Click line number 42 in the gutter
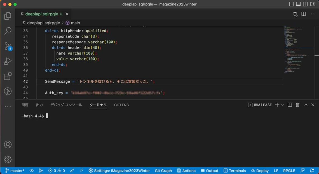The width and height of the screenshot is (319, 174). click(x=25, y=81)
